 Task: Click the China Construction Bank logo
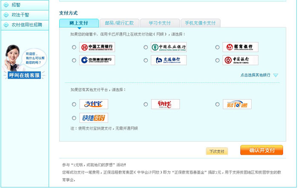pyautogui.click(x=97, y=60)
